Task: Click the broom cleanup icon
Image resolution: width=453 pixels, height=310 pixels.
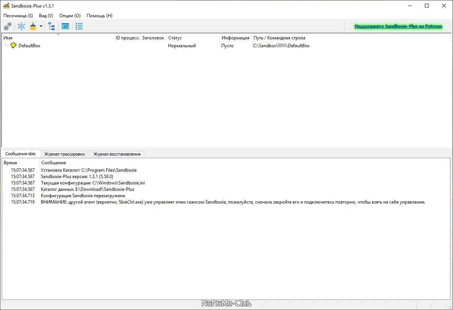Action: (33, 27)
